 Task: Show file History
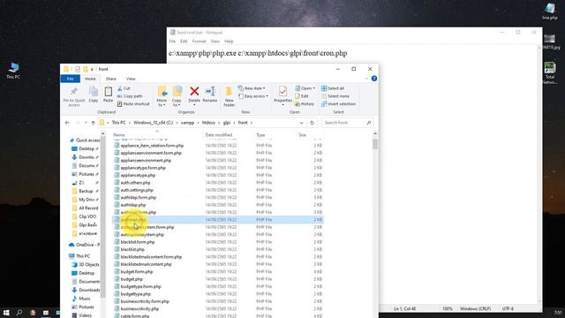click(x=305, y=104)
